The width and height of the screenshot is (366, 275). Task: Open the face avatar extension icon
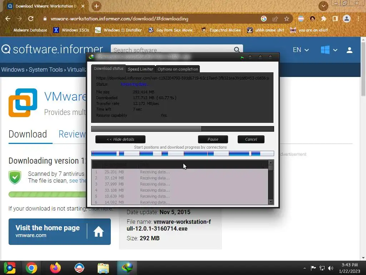312,19
